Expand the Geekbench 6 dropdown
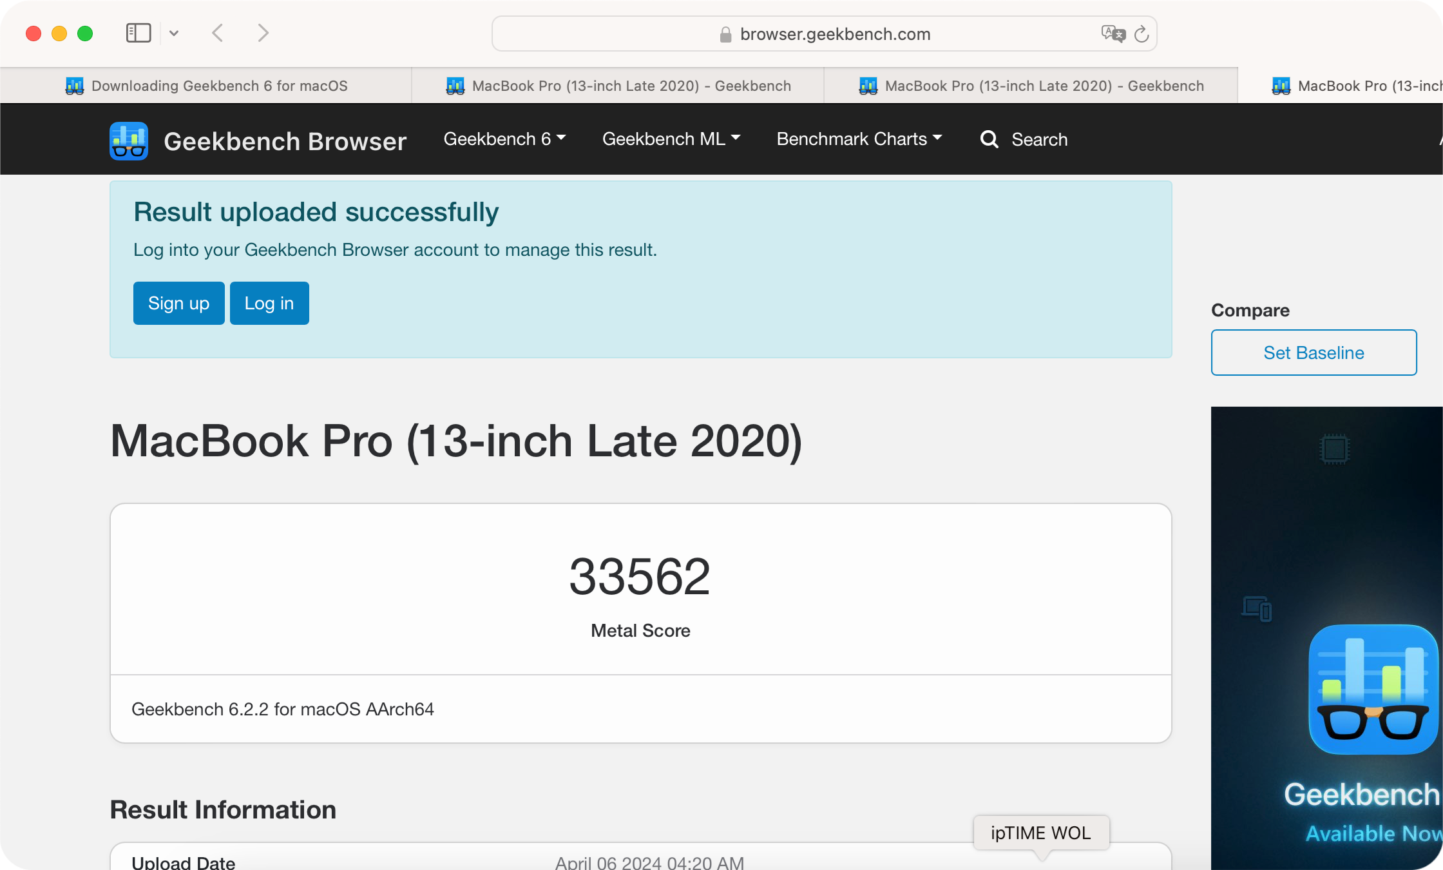 coord(503,139)
